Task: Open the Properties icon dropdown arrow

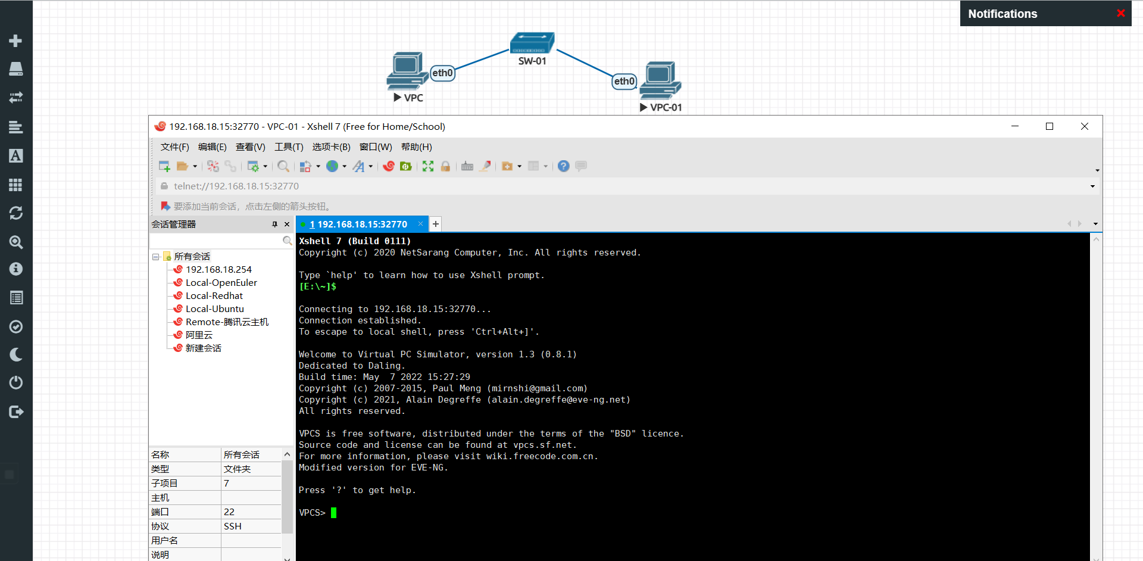Action: coord(266,166)
